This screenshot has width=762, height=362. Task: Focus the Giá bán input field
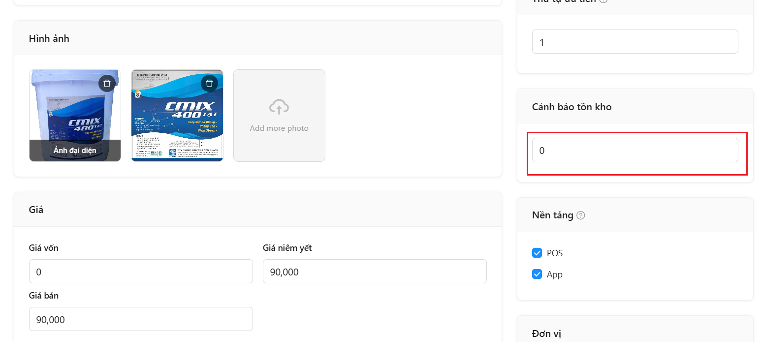141,319
